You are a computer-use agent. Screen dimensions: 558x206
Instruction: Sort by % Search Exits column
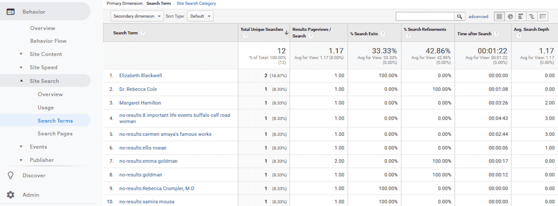[x=364, y=34]
